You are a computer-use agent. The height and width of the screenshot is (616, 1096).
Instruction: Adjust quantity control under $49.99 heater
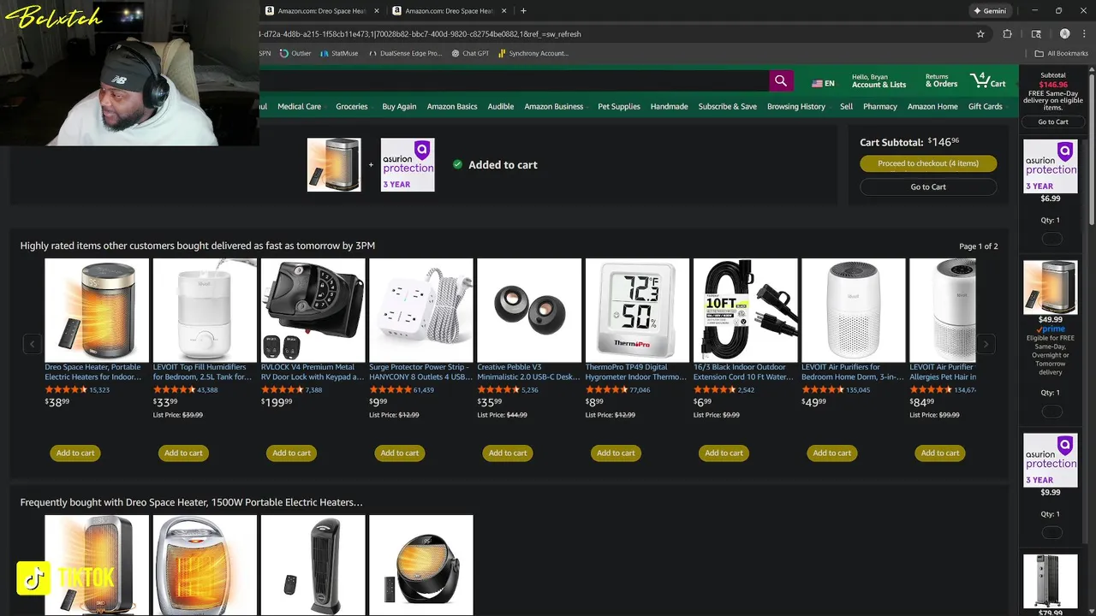1051,412
